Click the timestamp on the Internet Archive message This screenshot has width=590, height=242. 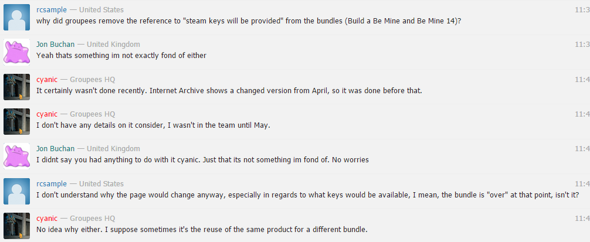(582, 80)
